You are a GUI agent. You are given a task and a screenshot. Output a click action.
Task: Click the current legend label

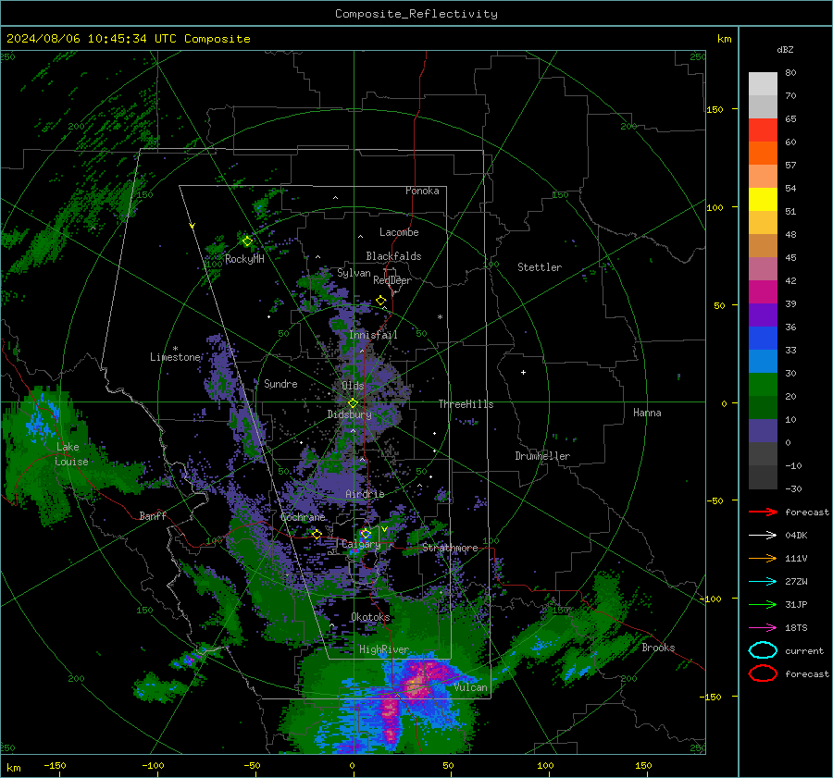click(x=803, y=650)
